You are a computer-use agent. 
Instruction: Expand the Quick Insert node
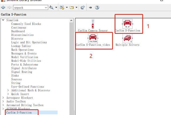coord(8,94)
